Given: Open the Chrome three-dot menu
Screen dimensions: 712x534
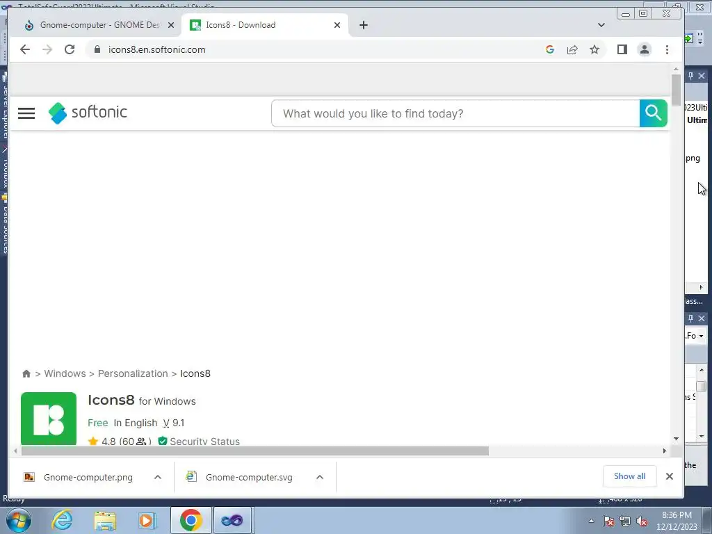Looking at the screenshot, I should [x=667, y=49].
